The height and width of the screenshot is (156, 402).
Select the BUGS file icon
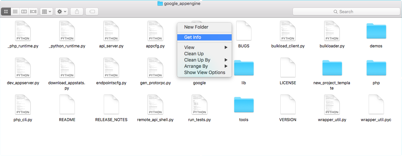click(244, 31)
